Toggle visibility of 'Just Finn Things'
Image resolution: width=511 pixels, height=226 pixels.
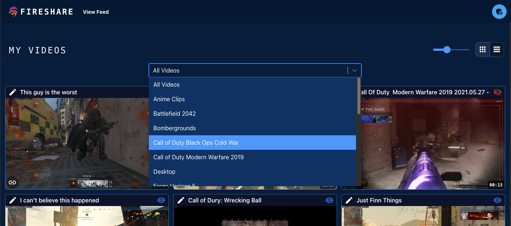498,200
